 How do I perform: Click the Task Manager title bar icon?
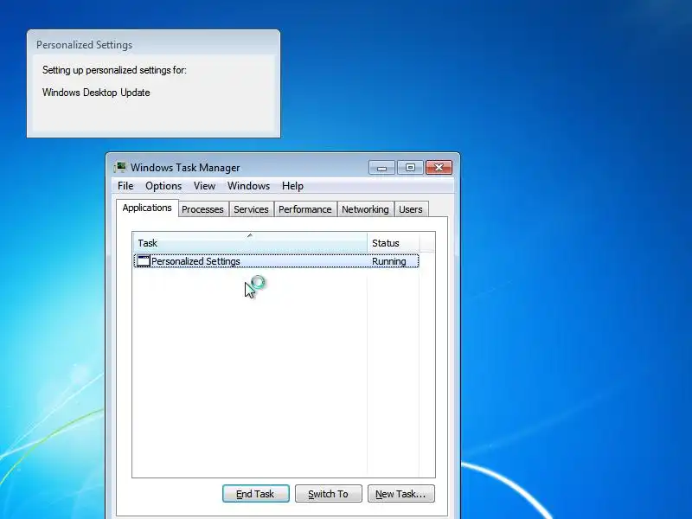[120, 168]
